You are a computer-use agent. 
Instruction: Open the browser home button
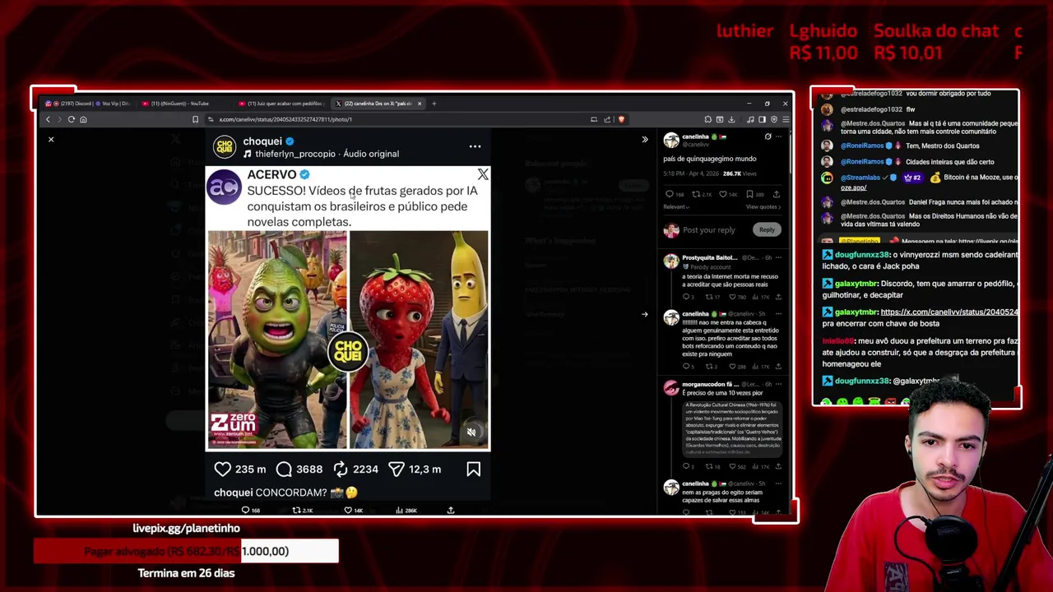pyautogui.click(x=83, y=119)
